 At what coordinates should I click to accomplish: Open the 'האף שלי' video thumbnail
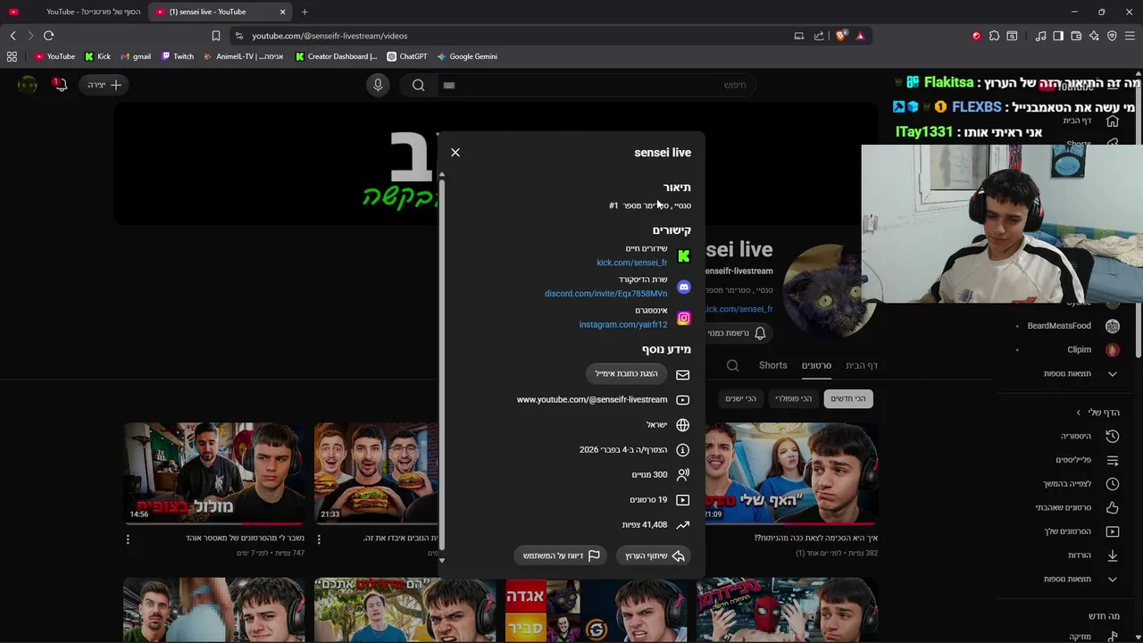[x=791, y=472]
